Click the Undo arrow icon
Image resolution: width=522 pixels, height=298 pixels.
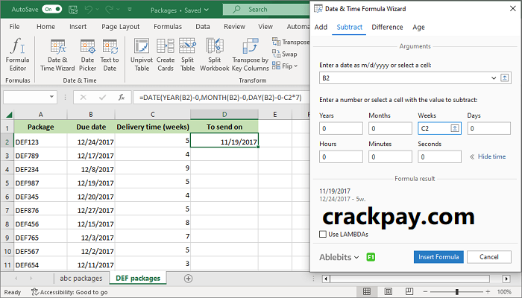point(89,10)
